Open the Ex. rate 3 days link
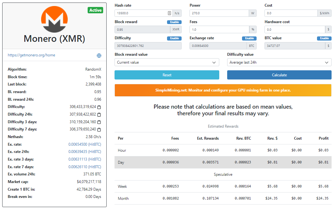Image resolution: width=336 pixels, height=209 pixels. (85, 159)
